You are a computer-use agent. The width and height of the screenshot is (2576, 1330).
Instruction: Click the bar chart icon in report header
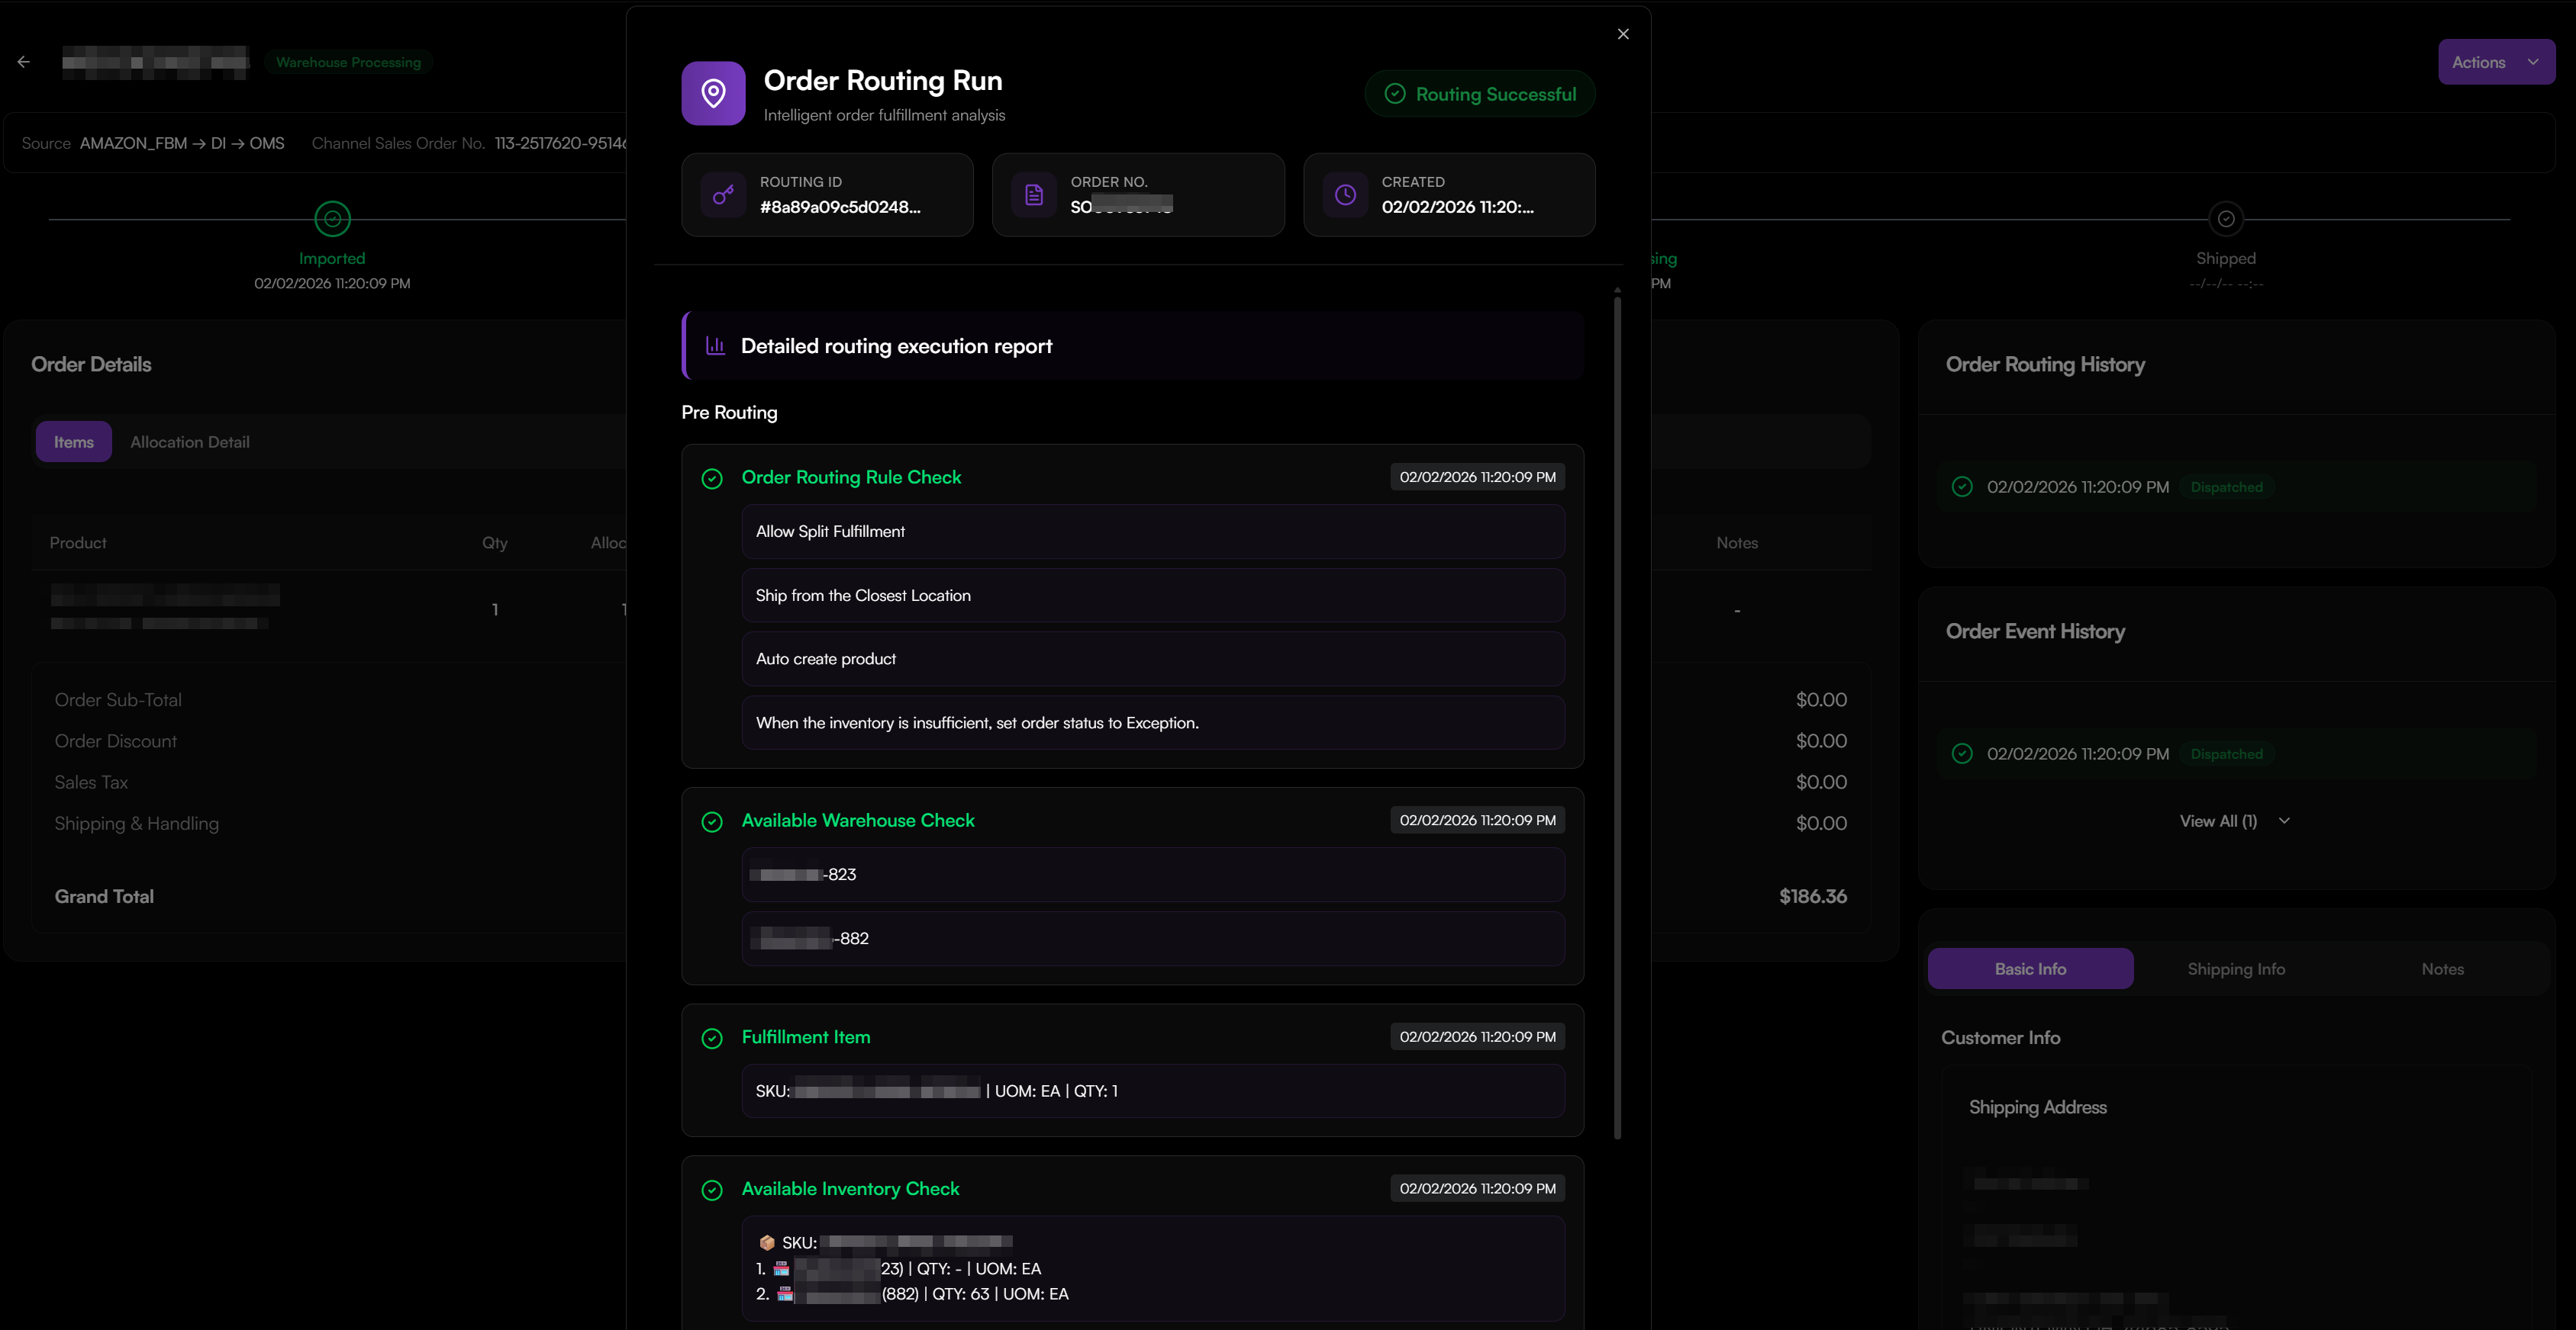[715, 345]
